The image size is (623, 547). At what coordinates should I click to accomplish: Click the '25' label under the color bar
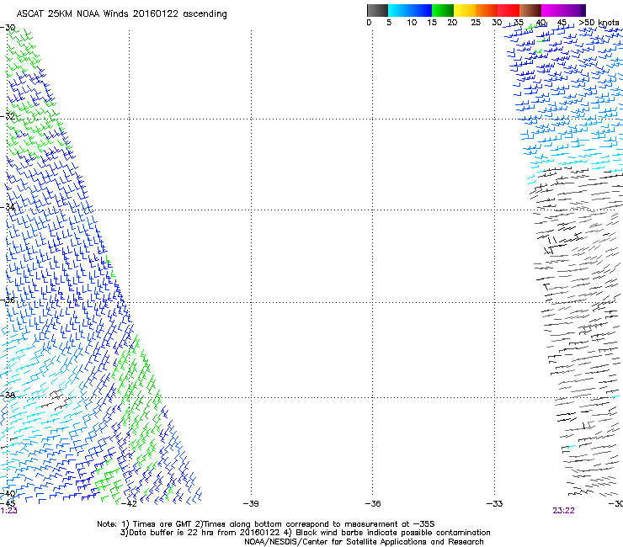(x=476, y=23)
